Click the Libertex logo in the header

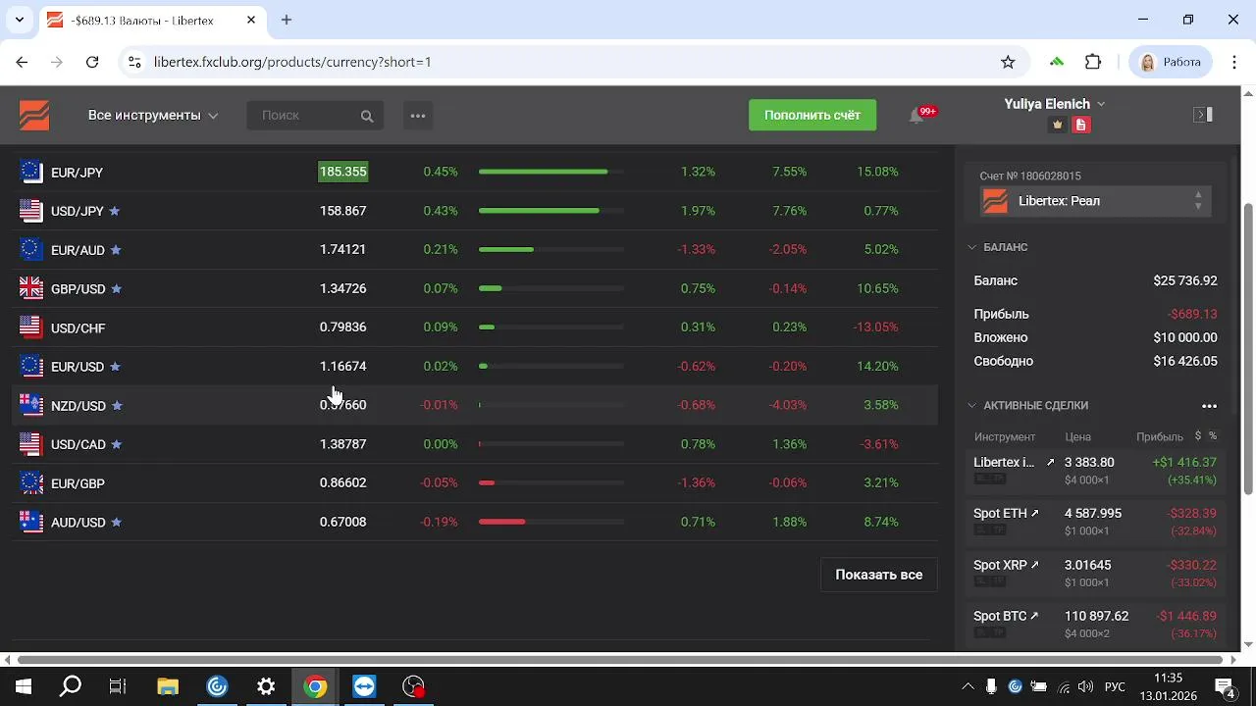(x=34, y=115)
